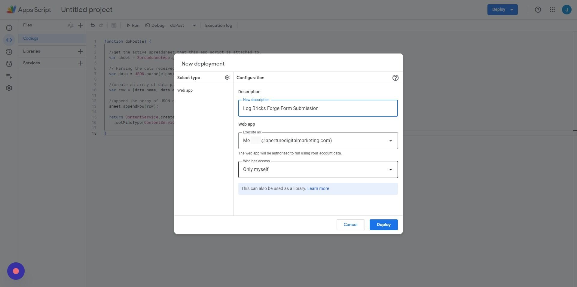Image resolution: width=577 pixels, height=287 pixels.
Task: Open the Execute as dropdown
Action: click(391, 140)
